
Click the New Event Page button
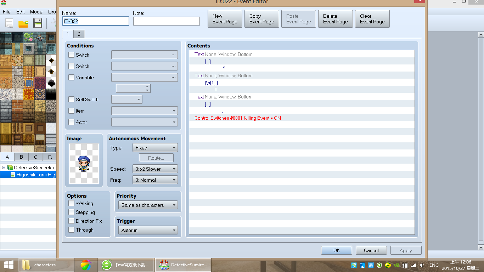pyautogui.click(x=225, y=19)
